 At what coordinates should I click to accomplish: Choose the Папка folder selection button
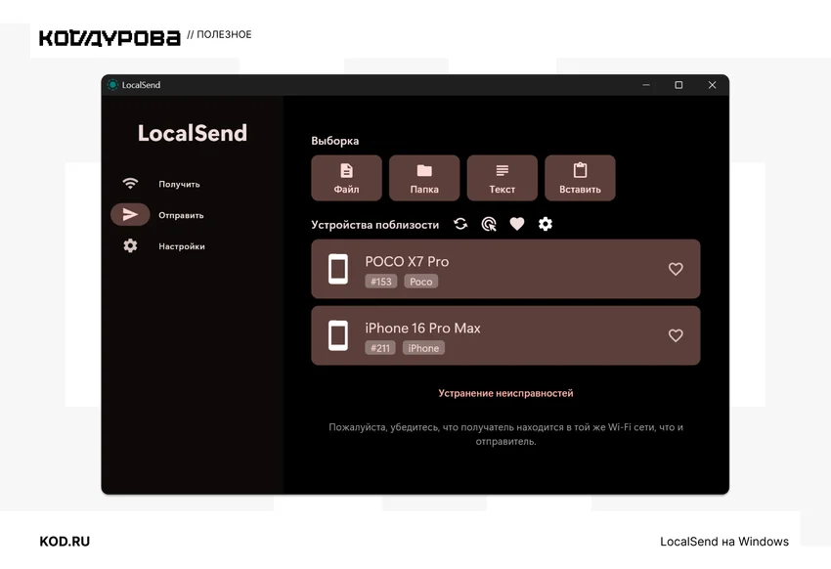pos(424,178)
